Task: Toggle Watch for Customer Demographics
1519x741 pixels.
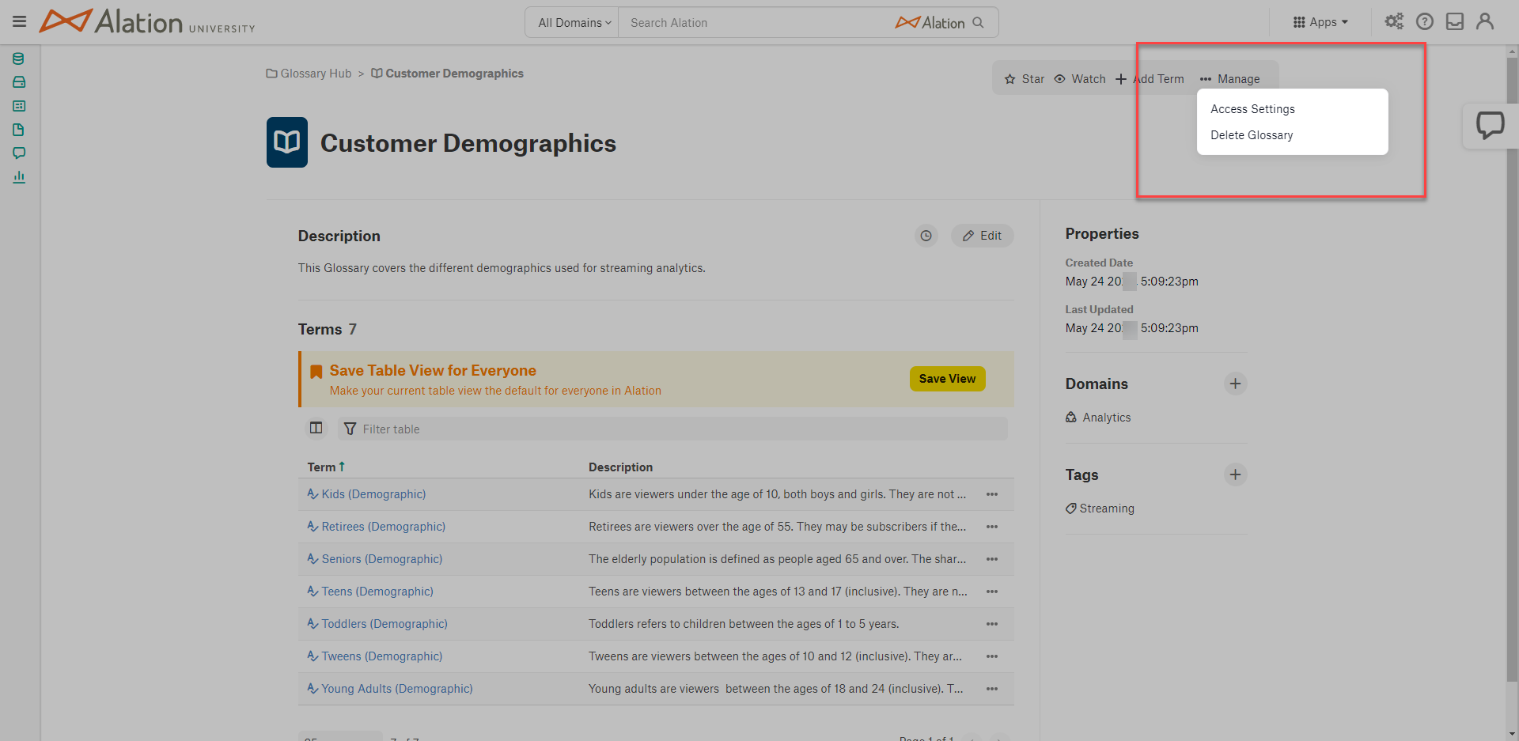Action: [1080, 79]
